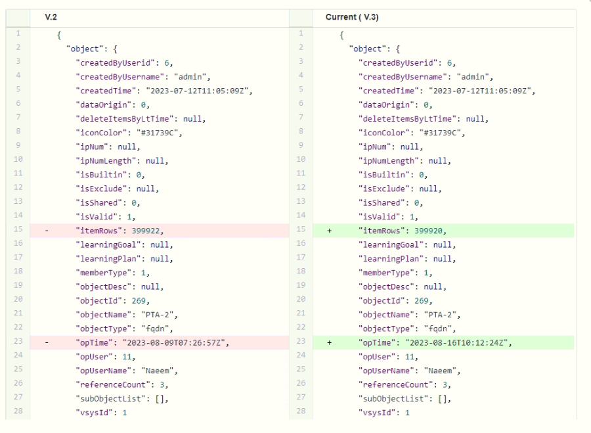Click the plus marker beside opTime in Current

click(329, 342)
